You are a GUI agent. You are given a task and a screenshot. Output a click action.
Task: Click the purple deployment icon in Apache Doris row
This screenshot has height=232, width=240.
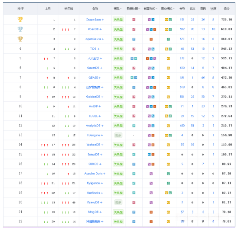[x=151, y=174]
